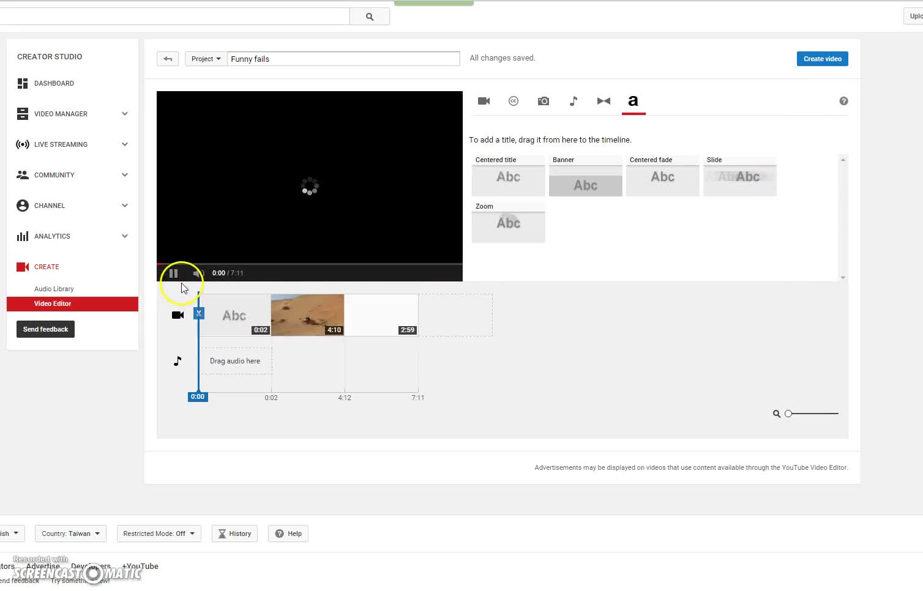Click the help question mark icon

(x=843, y=101)
